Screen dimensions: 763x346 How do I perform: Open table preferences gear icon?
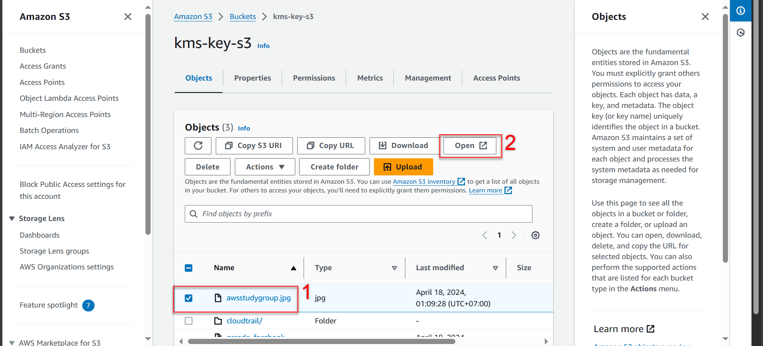[535, 235]
